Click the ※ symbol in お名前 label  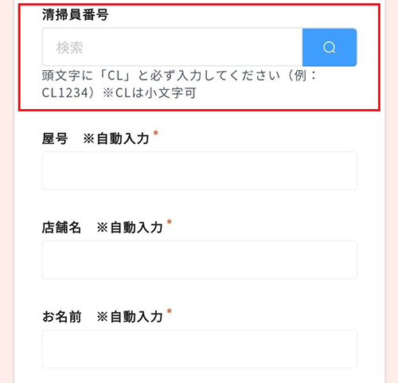coord(103,317)
